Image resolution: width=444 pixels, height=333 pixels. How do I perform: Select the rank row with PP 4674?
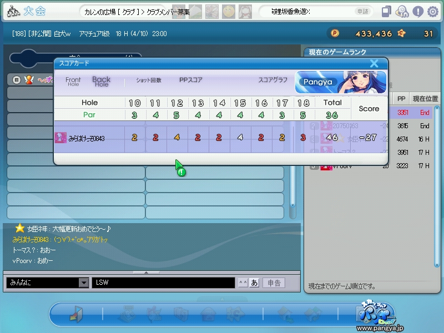[410, 139]
